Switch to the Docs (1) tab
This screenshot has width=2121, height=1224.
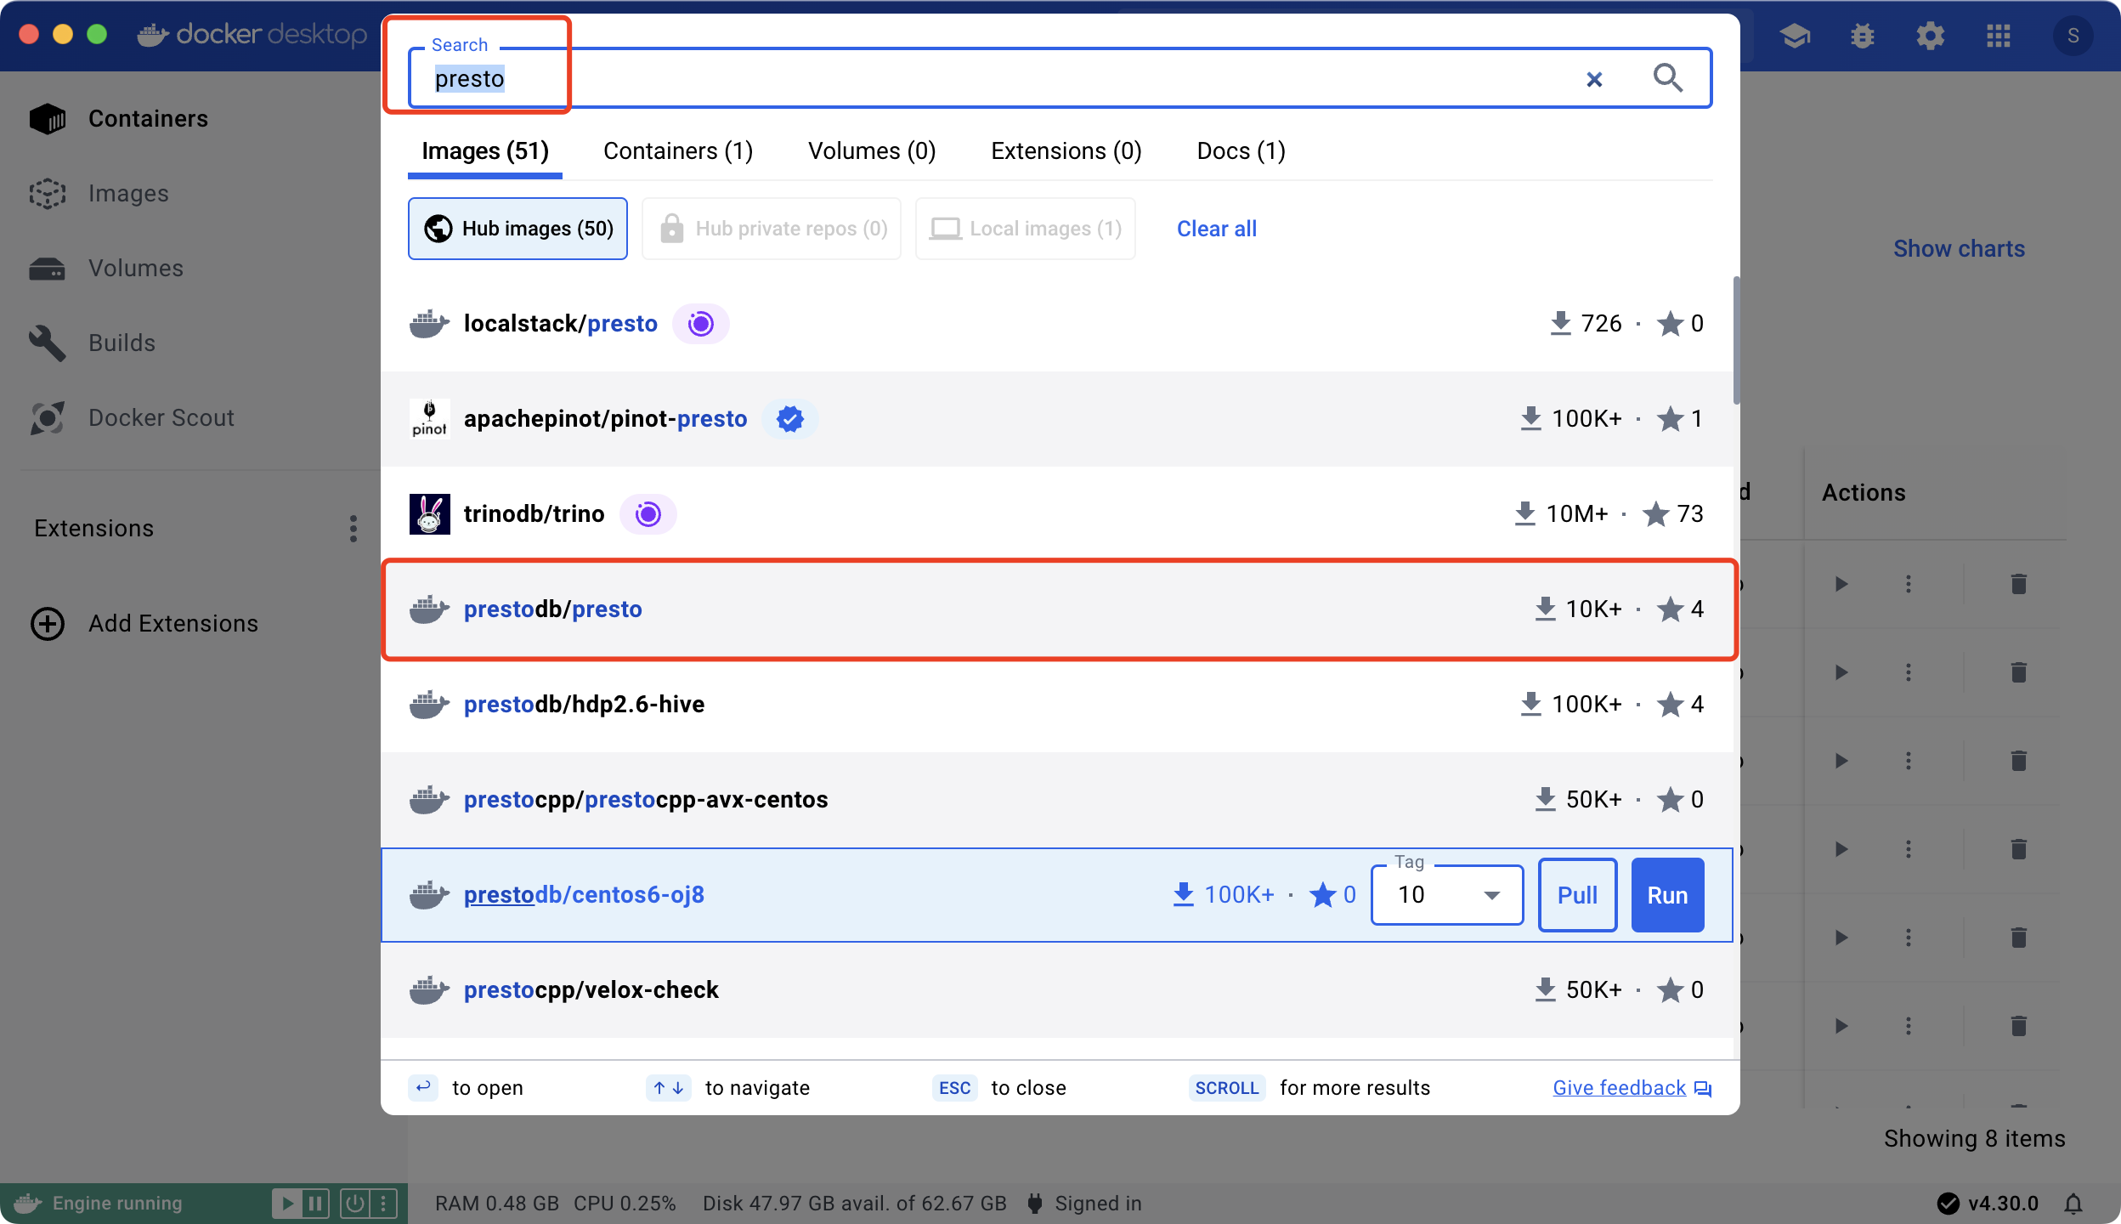coord(1241,151)
